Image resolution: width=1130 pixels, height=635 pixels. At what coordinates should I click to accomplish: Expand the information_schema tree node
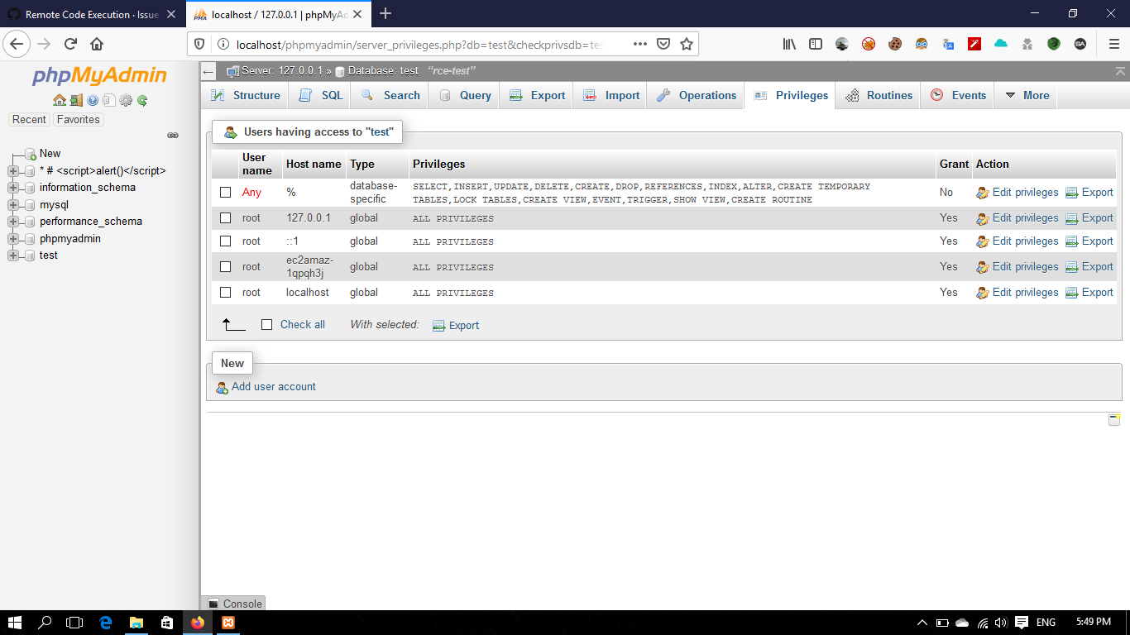(x=12, y=188)
